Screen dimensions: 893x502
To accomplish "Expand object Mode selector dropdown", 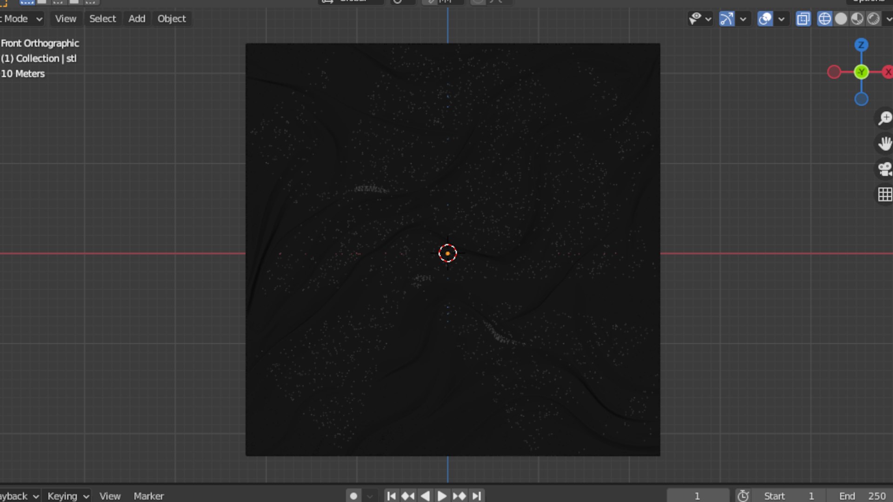I will point(22,19).
